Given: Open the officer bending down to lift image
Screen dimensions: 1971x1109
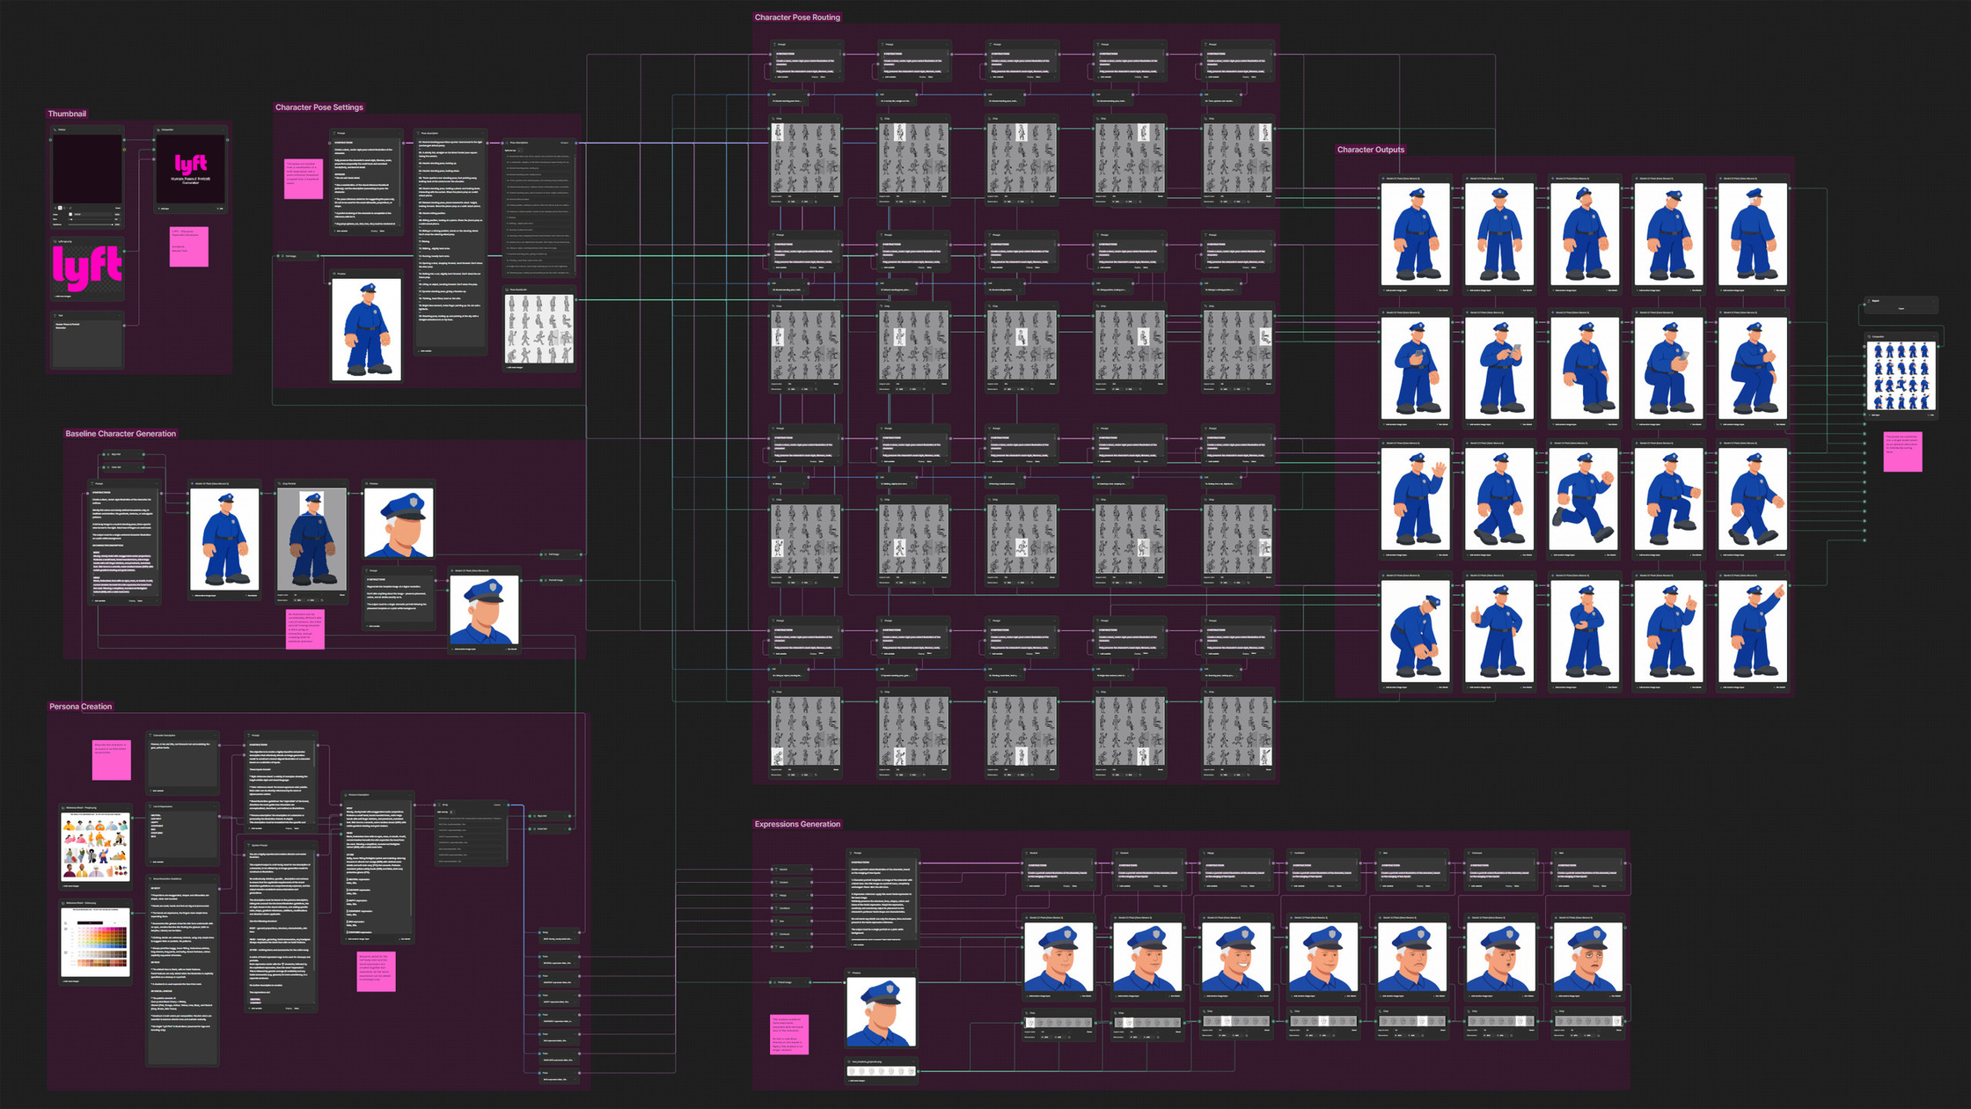Looking at the screenshot, I should (x=1415, y=631).
